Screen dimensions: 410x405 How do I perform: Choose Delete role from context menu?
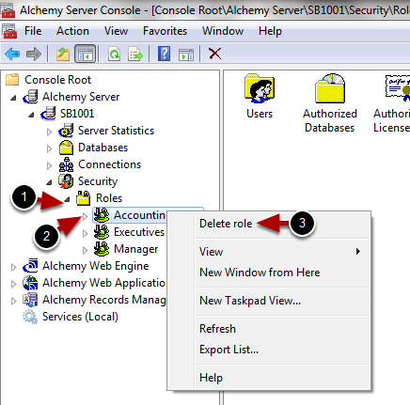[226, 224]
